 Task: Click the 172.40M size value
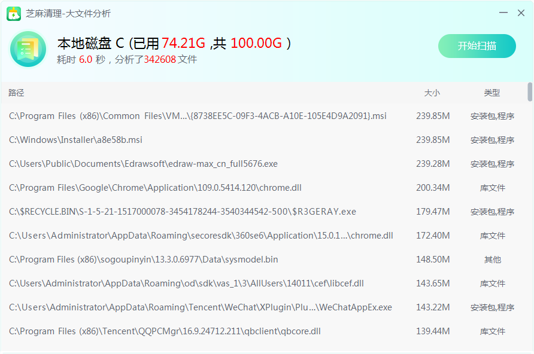(433, 236)
